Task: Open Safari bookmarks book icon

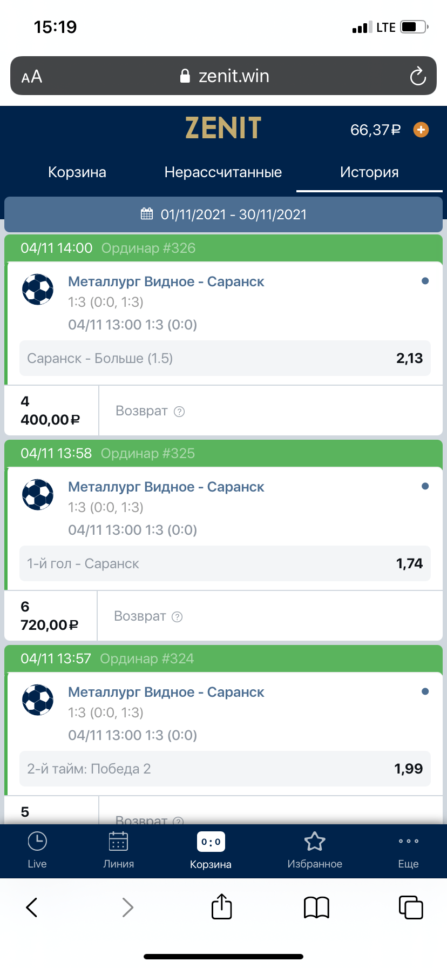Action: 316,907
